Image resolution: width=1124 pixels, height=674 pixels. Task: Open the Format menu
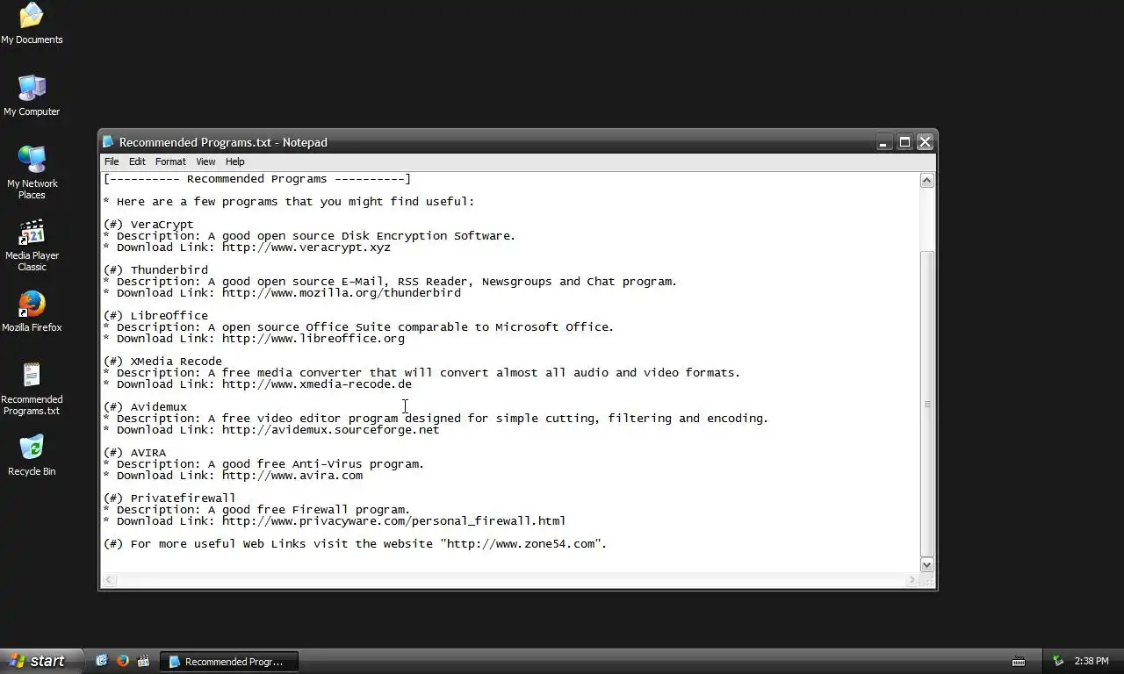click(x=170, y=161)
